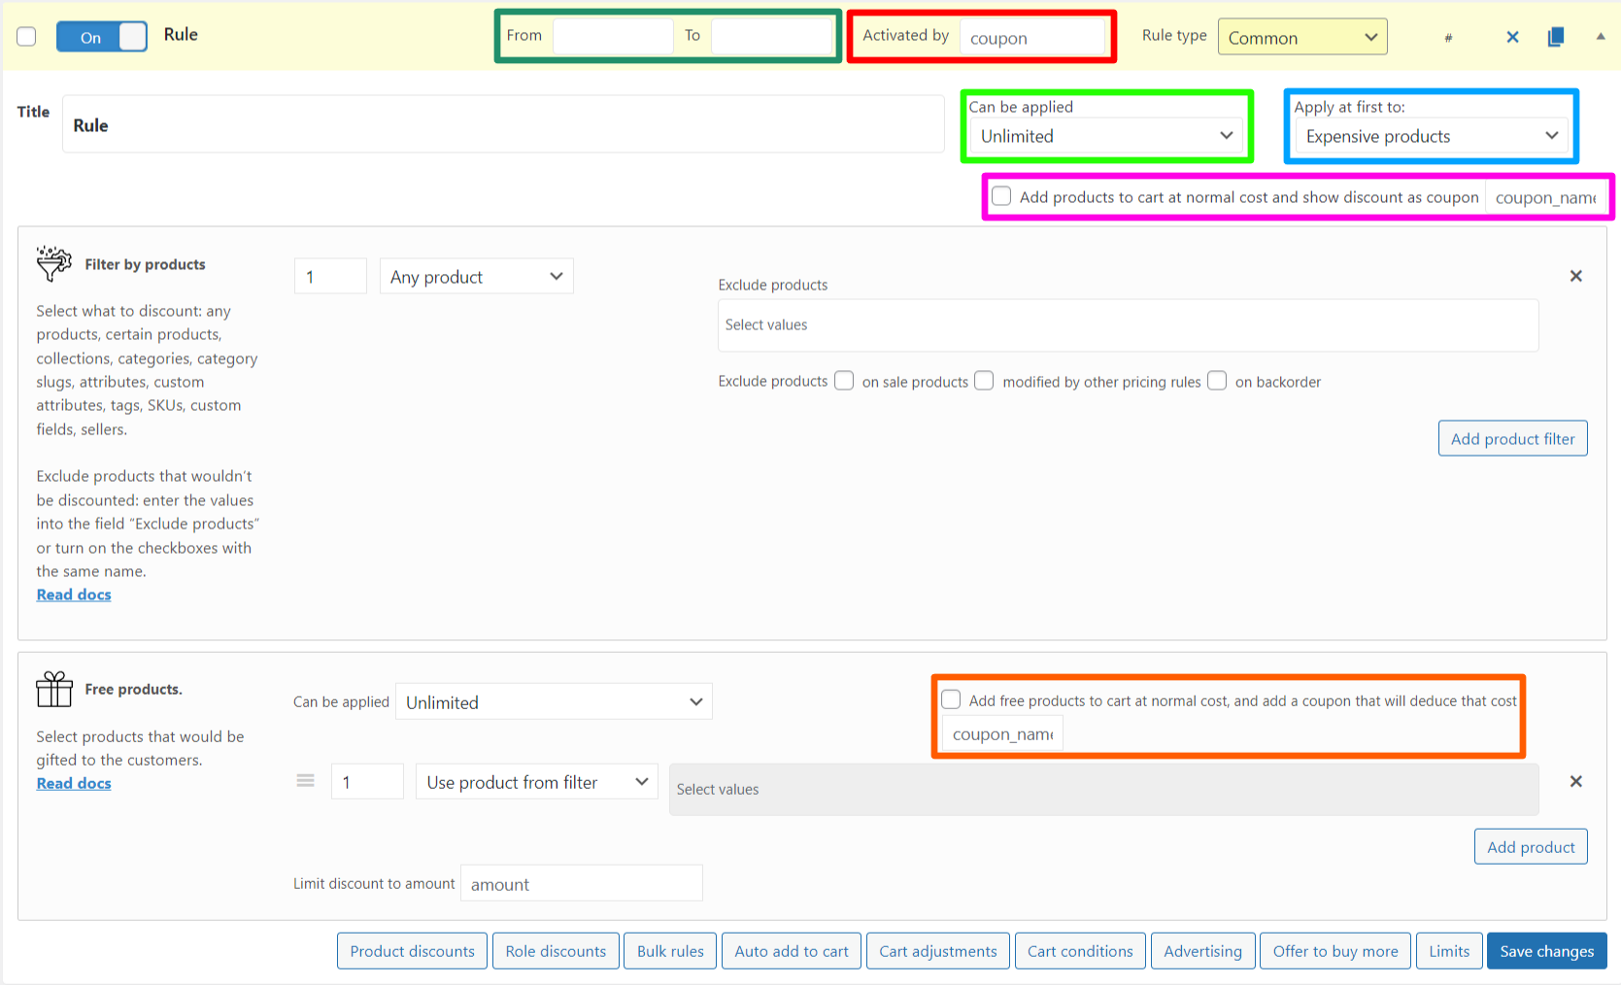Click Add product filter button
The image size is (1621, 985).
pos(1513,438)
